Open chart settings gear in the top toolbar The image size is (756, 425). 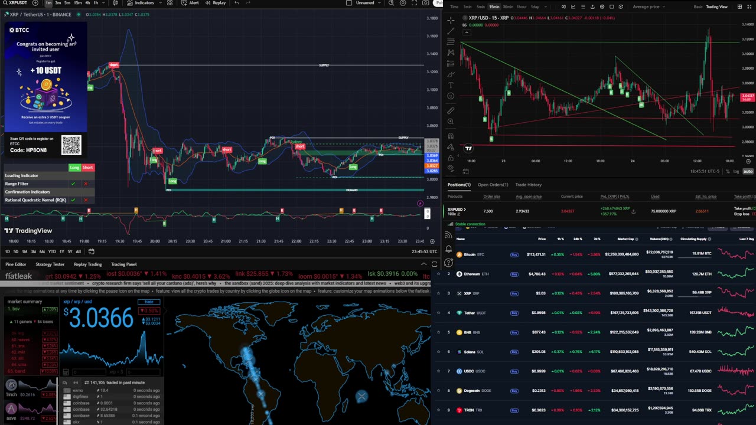[x=403, y=2]
